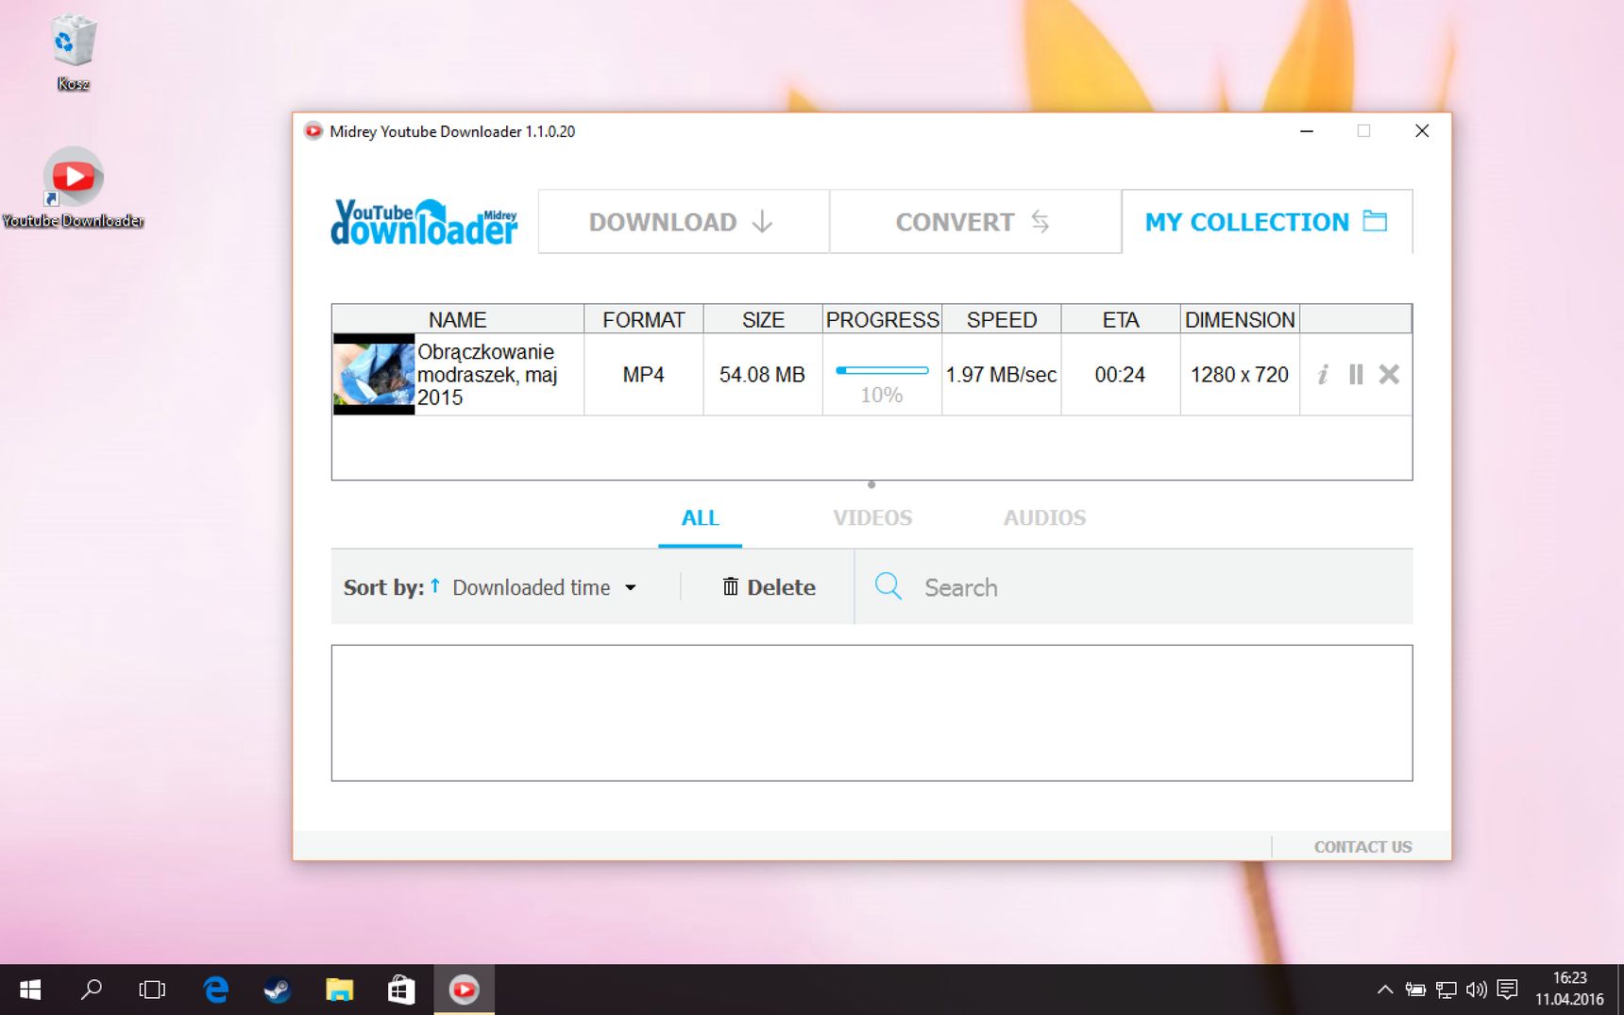Select the Youtube Downloader desktop shortcut
Image resolution: width=1624 pixels, height=1015 pixels.
(73, 188)
